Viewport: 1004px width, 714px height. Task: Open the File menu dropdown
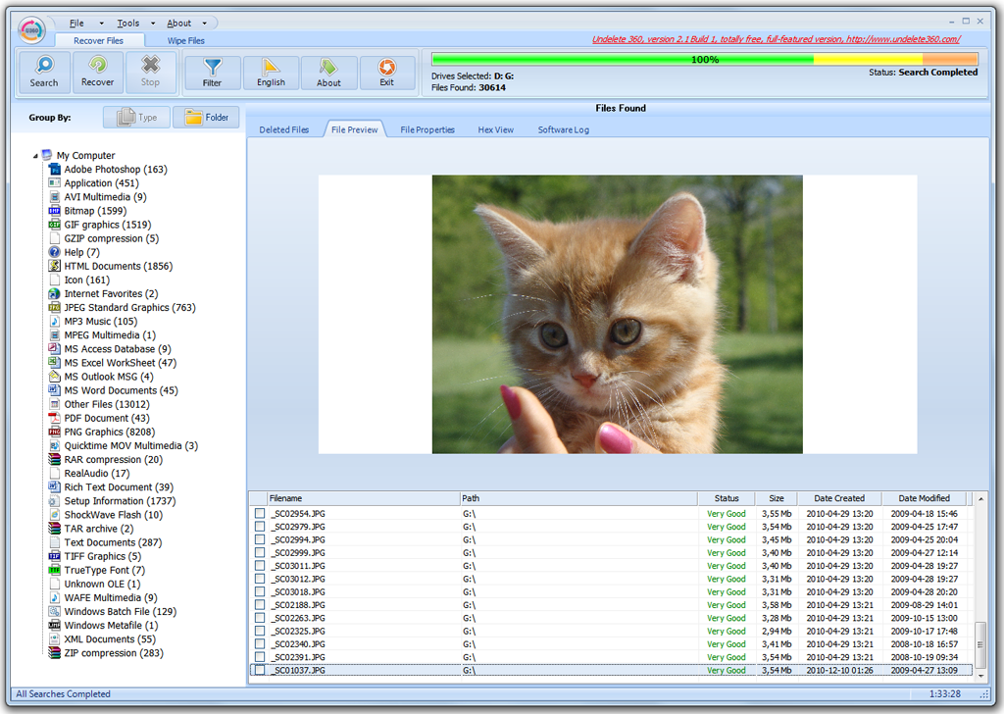(76, 22)
